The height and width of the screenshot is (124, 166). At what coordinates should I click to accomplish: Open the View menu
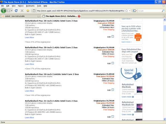coord(14,6)
